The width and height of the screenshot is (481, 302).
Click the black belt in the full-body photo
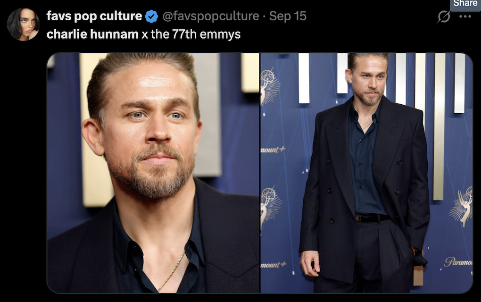point(372,218)
